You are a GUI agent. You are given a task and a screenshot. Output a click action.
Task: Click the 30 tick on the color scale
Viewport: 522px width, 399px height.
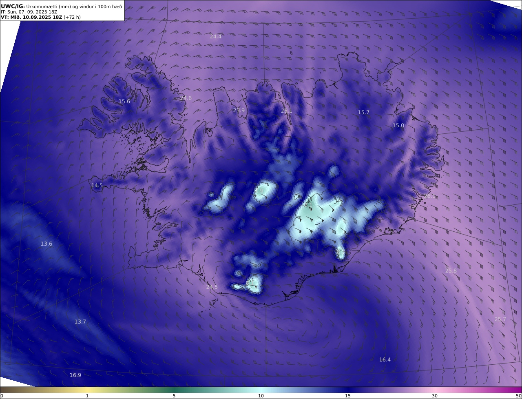(x=435, y=396)
